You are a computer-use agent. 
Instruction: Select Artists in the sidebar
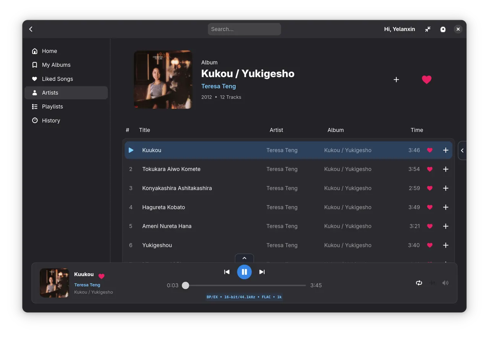pos(66,93)
